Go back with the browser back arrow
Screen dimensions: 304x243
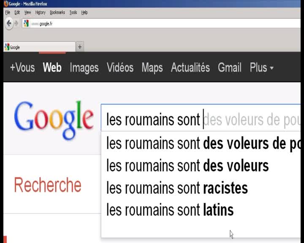[x=9, y=24]
